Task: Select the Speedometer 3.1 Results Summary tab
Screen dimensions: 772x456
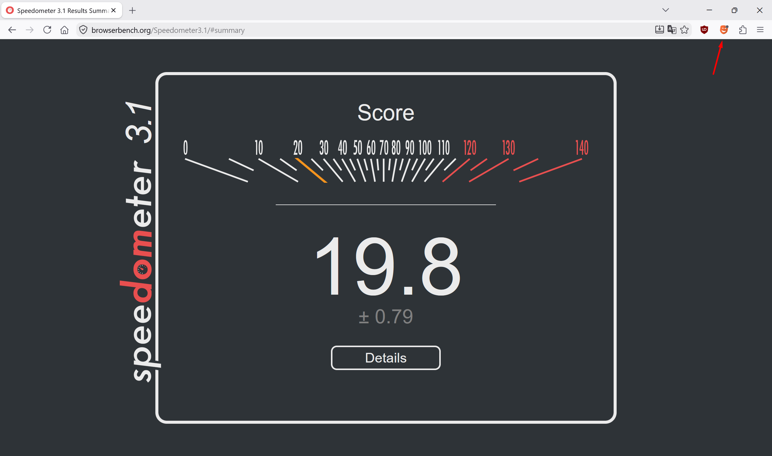Action: pos(62,11)
